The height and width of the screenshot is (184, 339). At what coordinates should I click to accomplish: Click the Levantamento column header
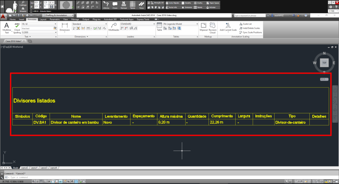[x=116, y=116]
